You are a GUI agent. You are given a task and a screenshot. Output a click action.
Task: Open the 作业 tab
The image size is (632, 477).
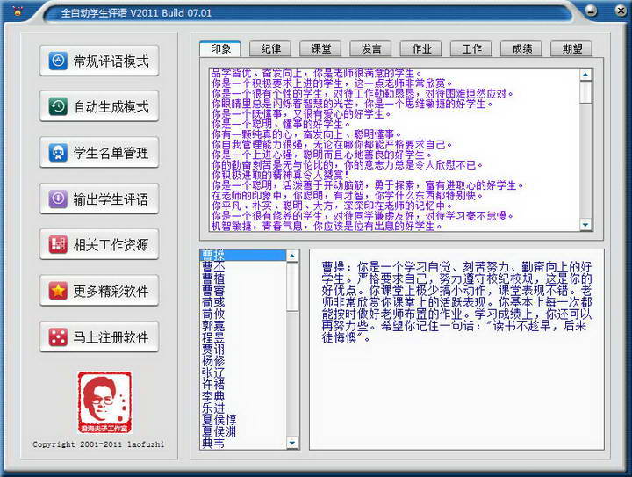point(421,49)
